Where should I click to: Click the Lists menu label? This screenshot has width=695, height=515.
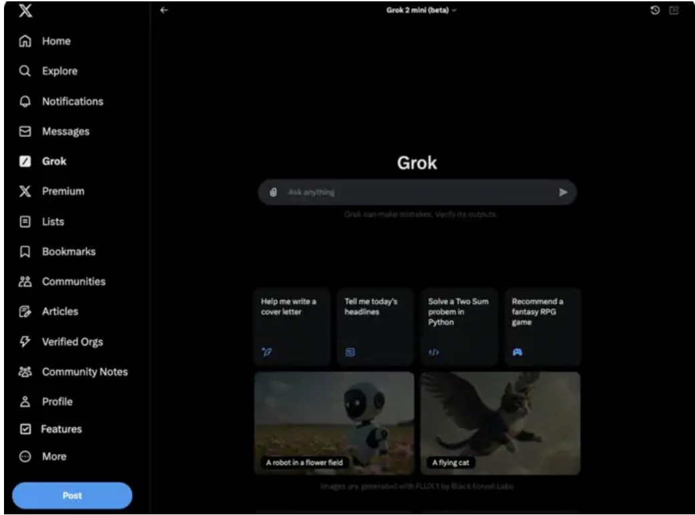(x=53, y=221)
